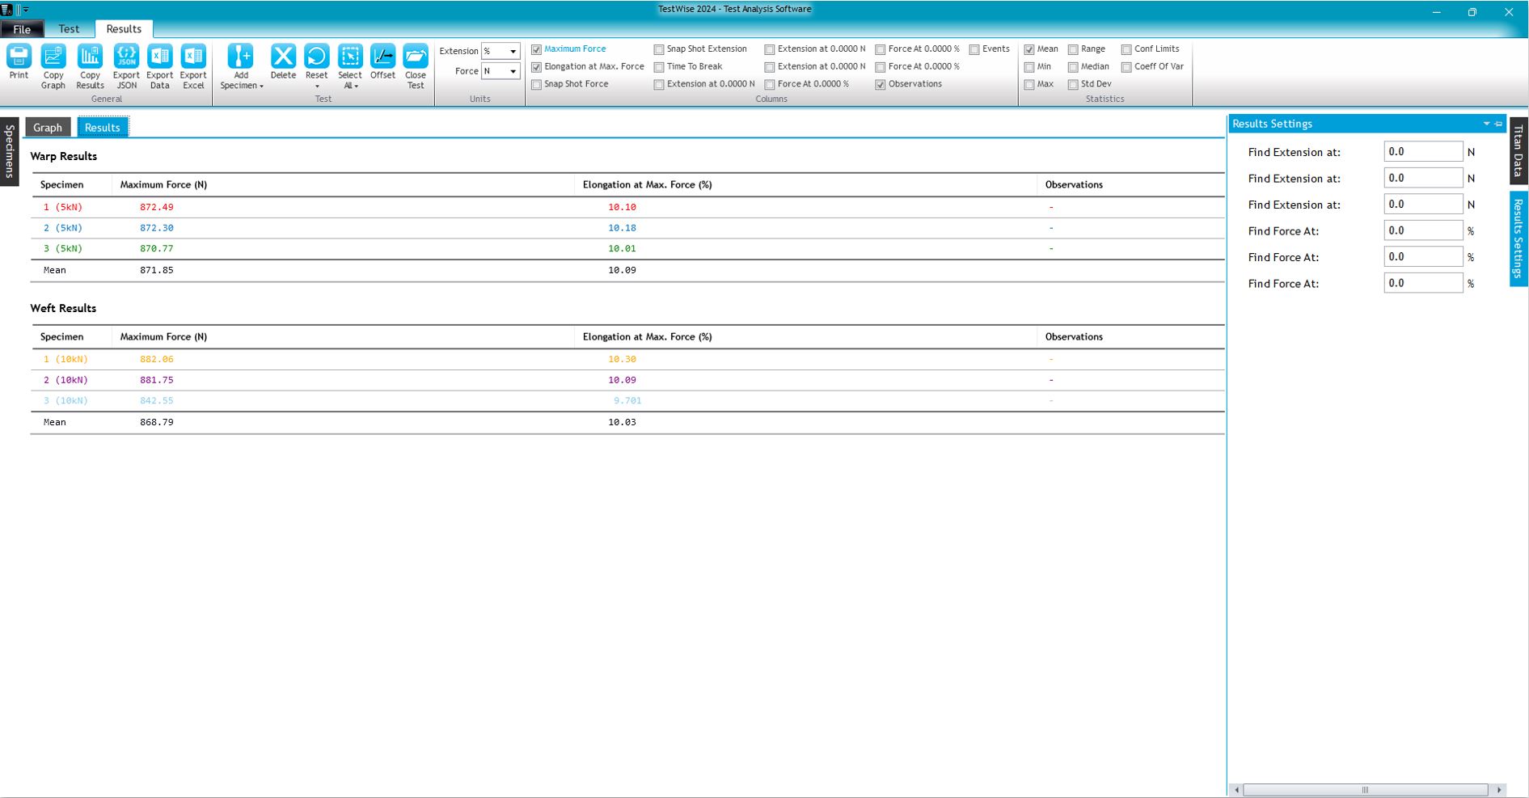Uncheck the Maximum Force column checkbox
Screen dimensions: 1529x798
pos(536,49)
